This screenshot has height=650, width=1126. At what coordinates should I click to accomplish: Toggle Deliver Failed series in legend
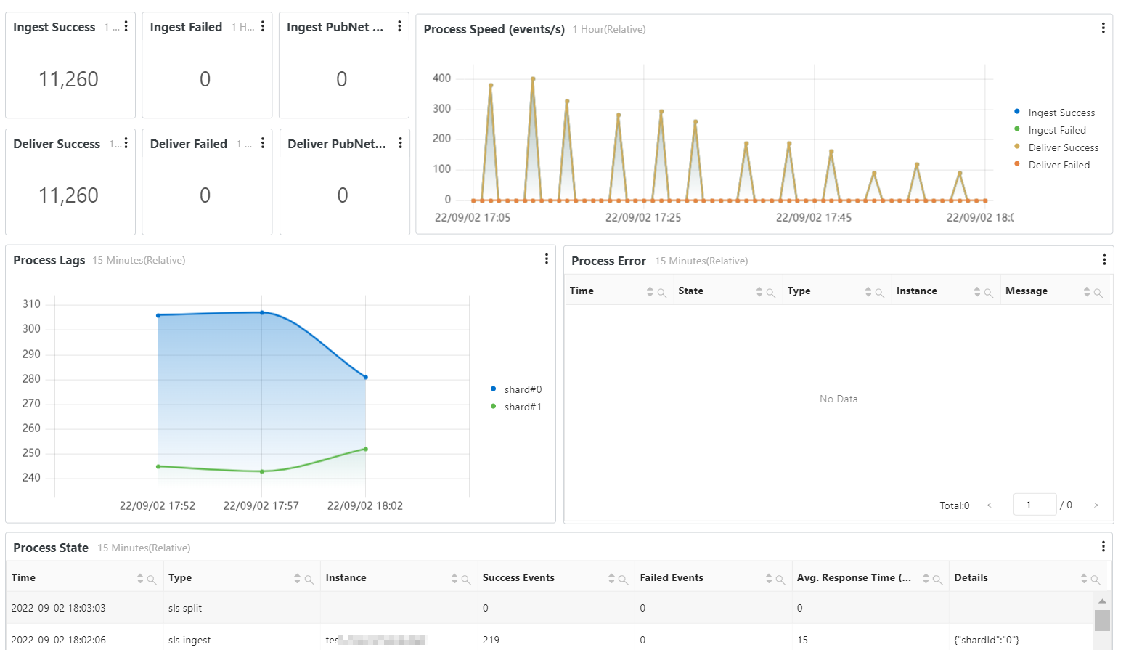pyautogui.click(x=1052, y=165)
